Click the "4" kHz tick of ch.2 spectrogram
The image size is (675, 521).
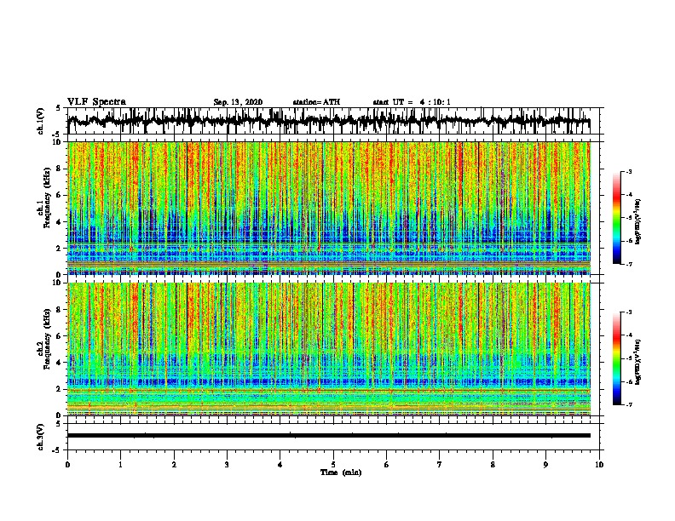pos(60,363)
